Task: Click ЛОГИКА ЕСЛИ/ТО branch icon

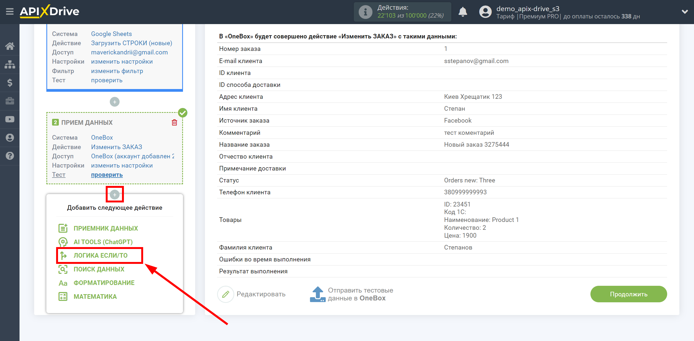Action: [63, 255]
